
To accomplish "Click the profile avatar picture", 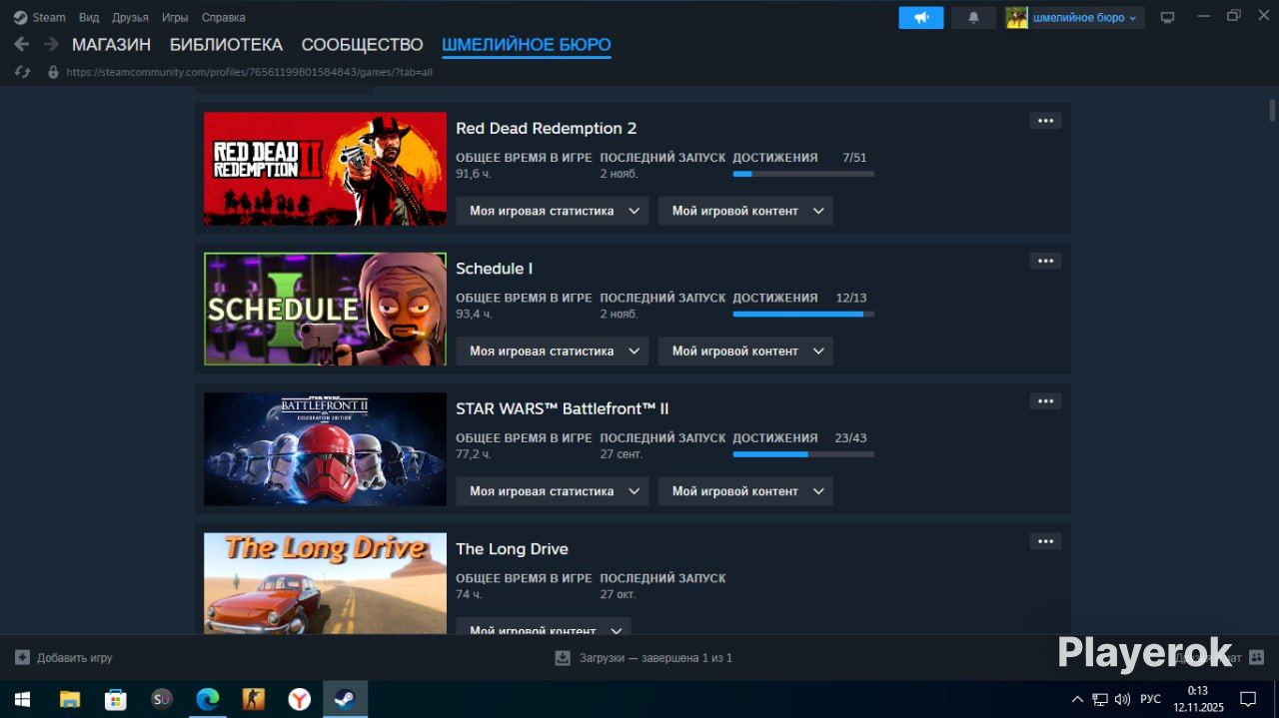I will tap(1016, 17).
